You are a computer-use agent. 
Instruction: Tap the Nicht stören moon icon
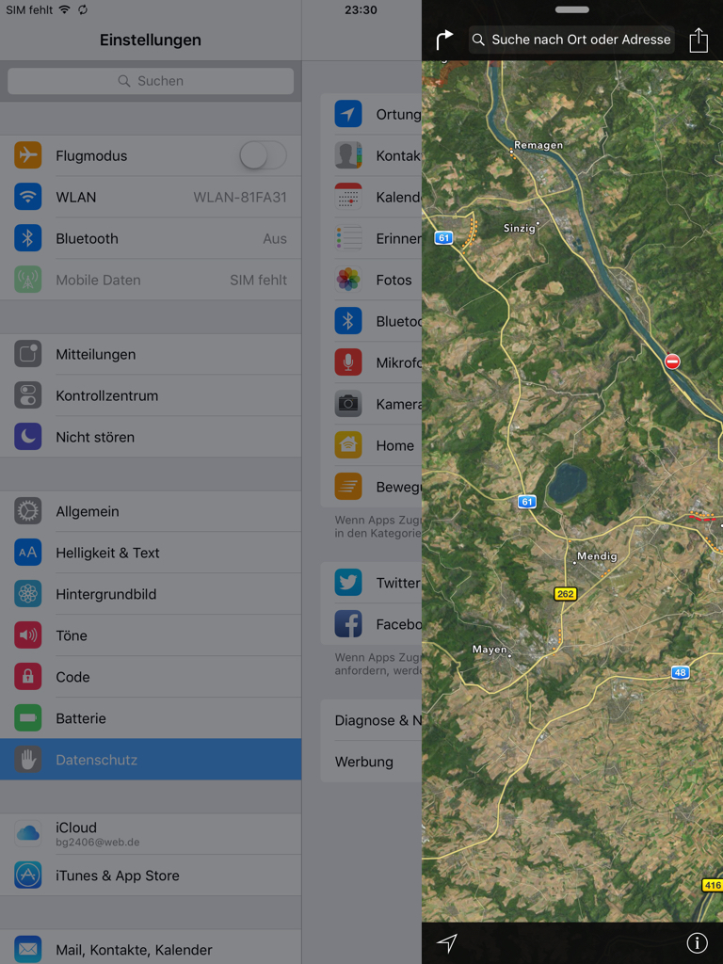point(27,437)
